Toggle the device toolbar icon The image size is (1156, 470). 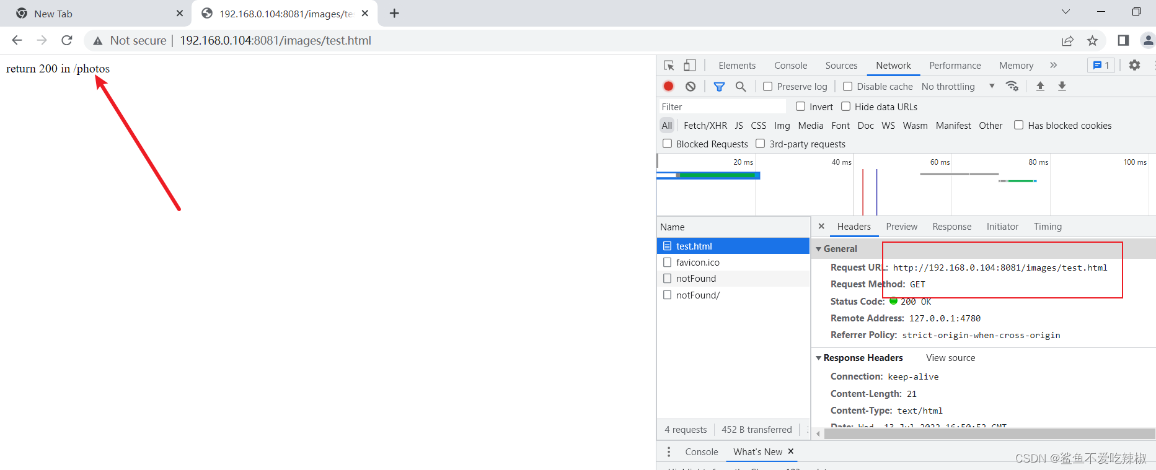tap(690, 66)
